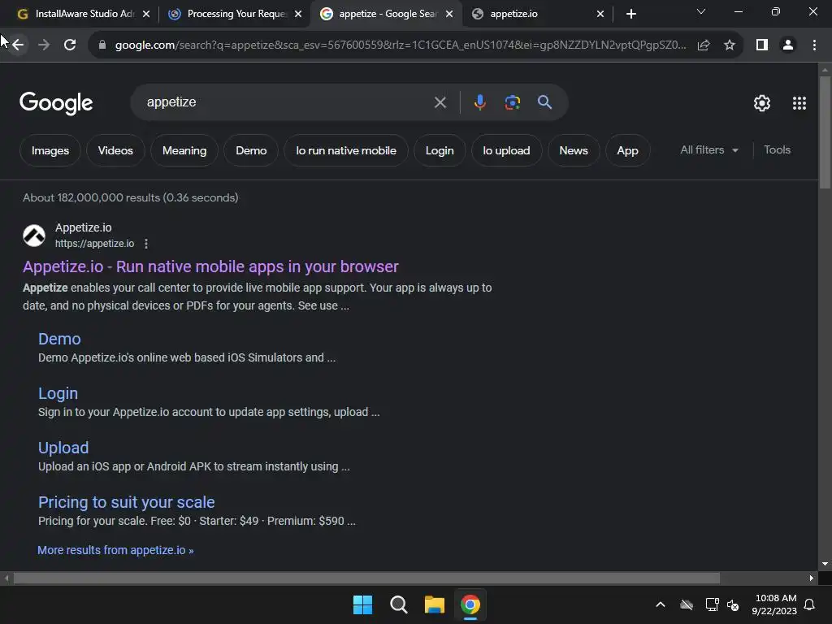Select the Io run native mobile chip
Image resolution: width=832 pixels, height=624 pixels.
click(x=346, y=150)
